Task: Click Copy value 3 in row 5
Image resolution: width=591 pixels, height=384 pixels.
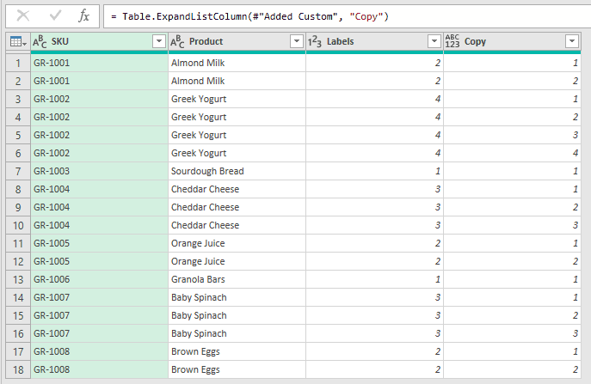Action: tap(512, 135)
